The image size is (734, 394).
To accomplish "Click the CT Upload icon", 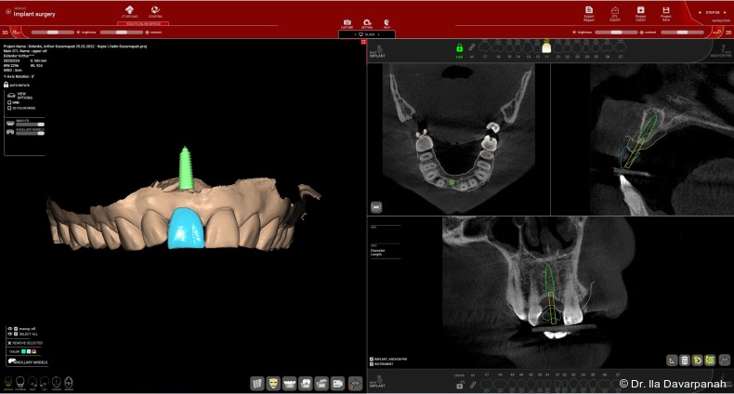I will (x=128, y=9).
